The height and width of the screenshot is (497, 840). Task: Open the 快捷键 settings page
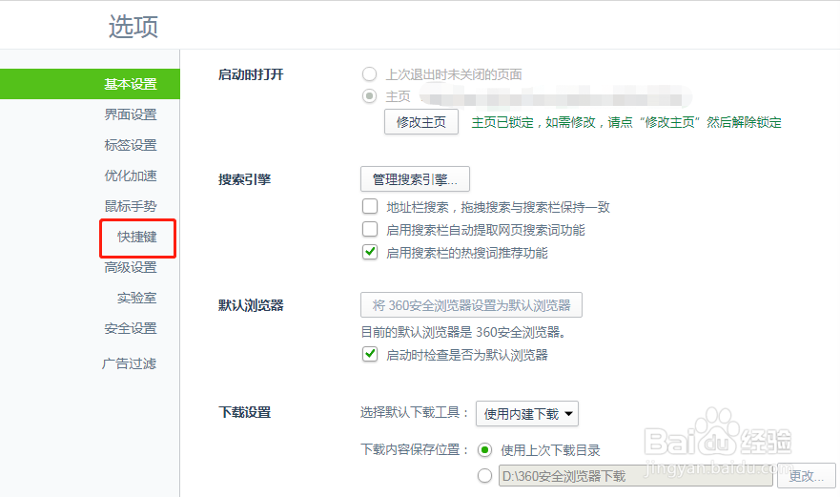coord(137,237)
